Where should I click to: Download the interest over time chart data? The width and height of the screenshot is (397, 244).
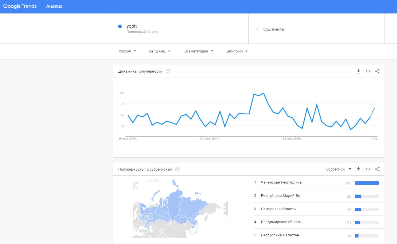point(358,71)
